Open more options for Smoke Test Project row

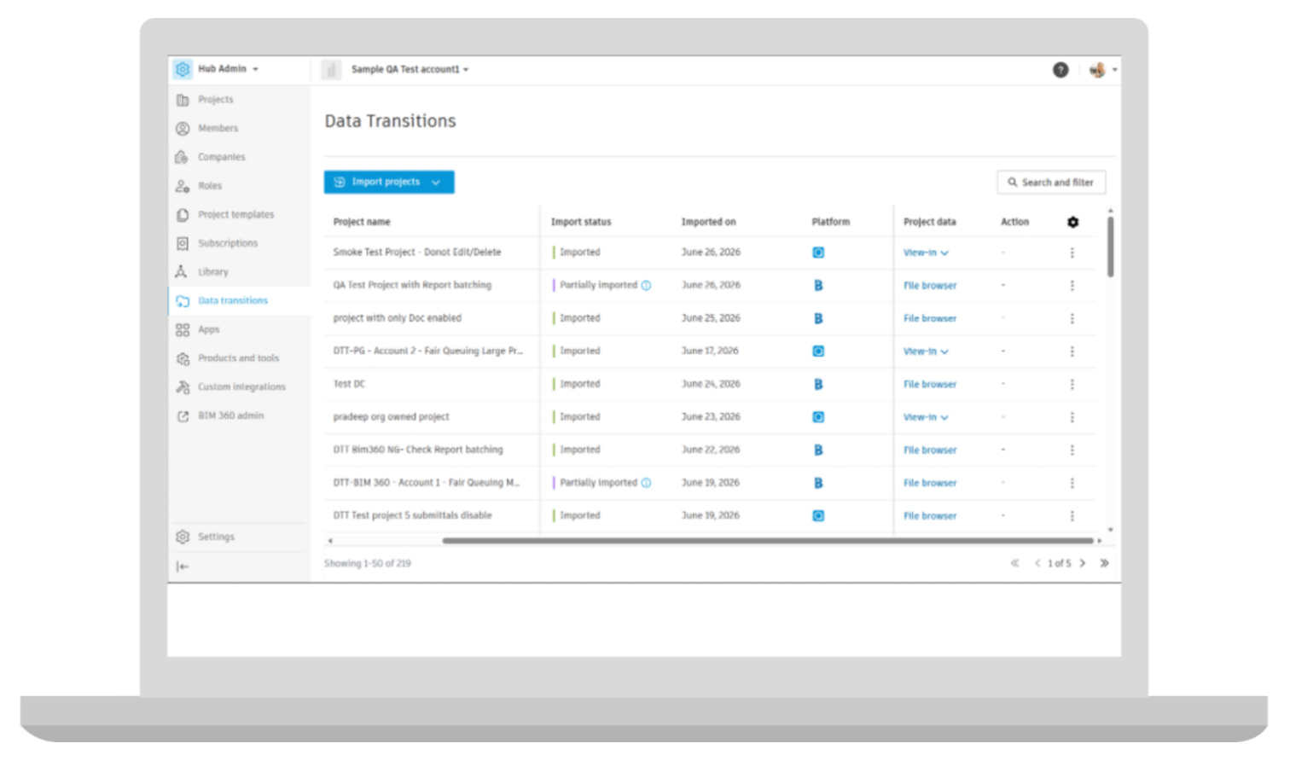point(1072,253)
